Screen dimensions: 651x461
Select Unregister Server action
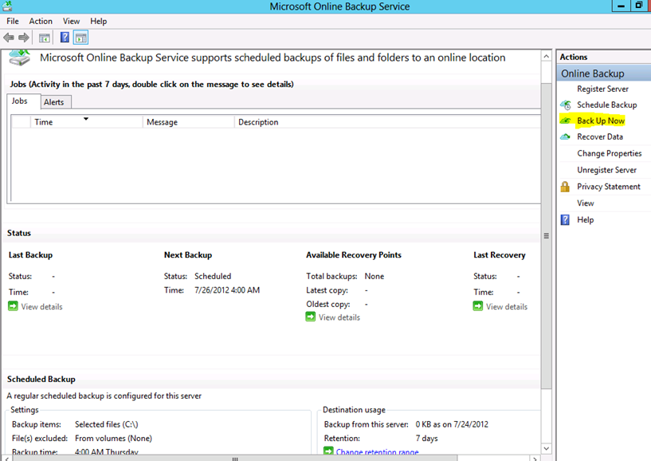pos(606,170)
